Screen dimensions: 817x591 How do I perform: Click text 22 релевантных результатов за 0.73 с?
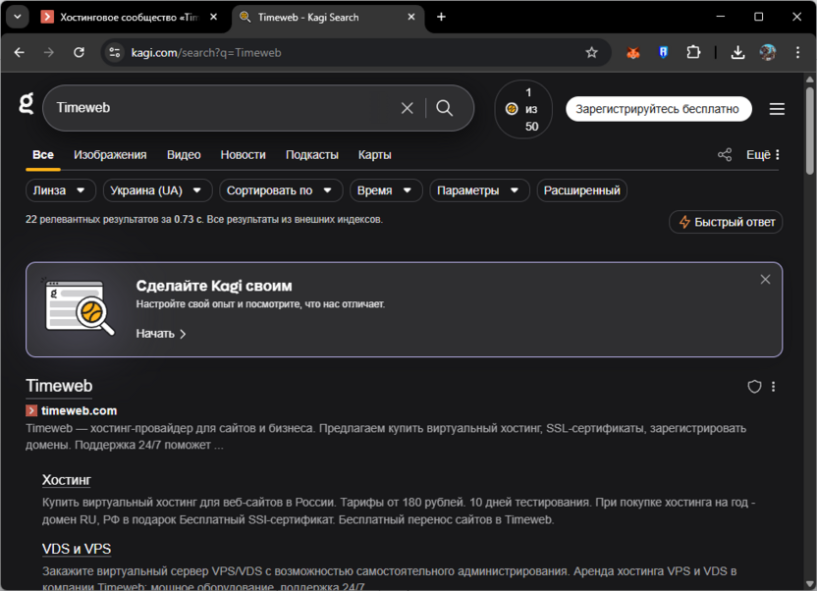point(114,220)
